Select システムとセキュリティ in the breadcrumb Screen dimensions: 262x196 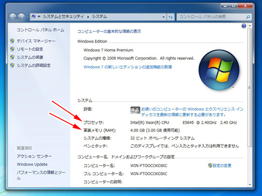coord(63,17)
